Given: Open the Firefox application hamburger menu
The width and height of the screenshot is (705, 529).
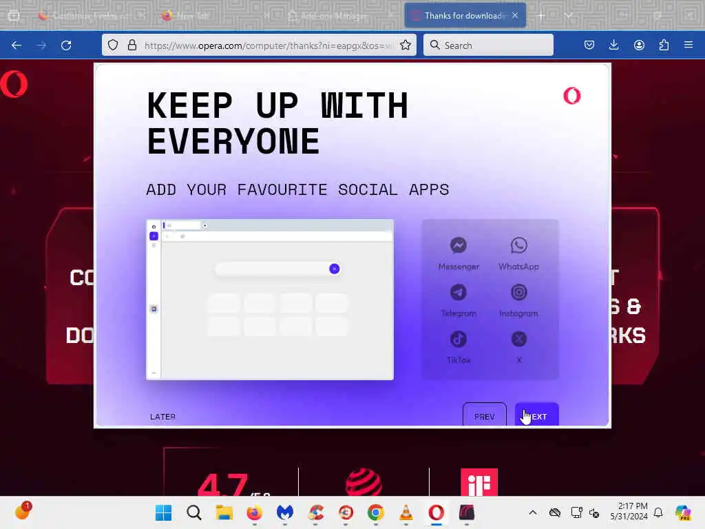Looking at the screenshot, I should 688,45.
